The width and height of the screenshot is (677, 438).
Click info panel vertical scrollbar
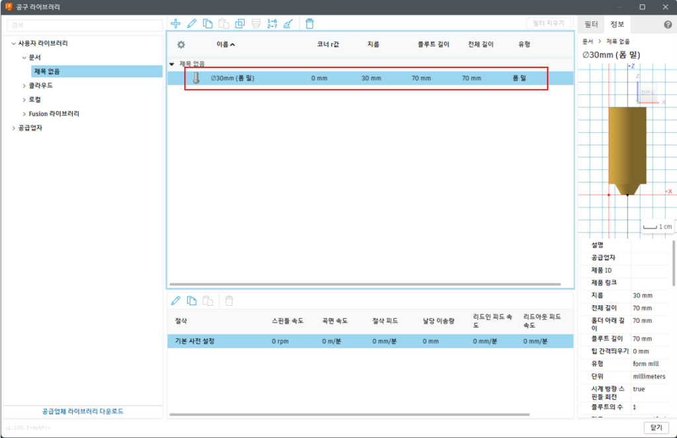tap(674, 263)
